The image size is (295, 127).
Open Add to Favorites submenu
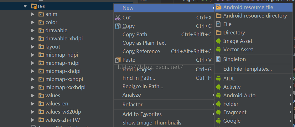pyautogui.click(x=164, y=114)
